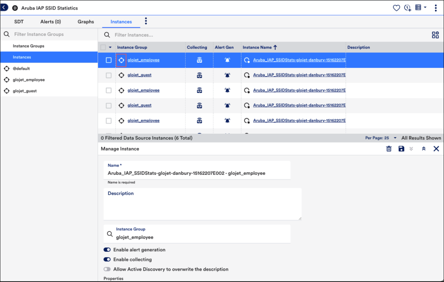Click Collecting icon in first glojet_guest row
This screenshot has height=282, width=444.
tap(199, 75)
